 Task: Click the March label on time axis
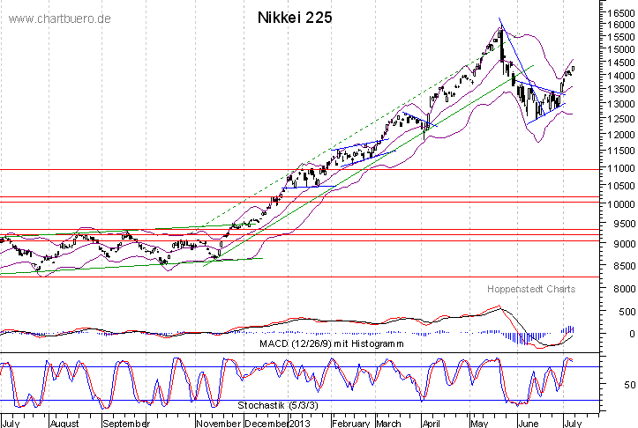tap(388, 423)
